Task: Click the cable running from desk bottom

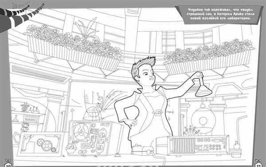Action: pyautogui.click(x=159, y=159)
